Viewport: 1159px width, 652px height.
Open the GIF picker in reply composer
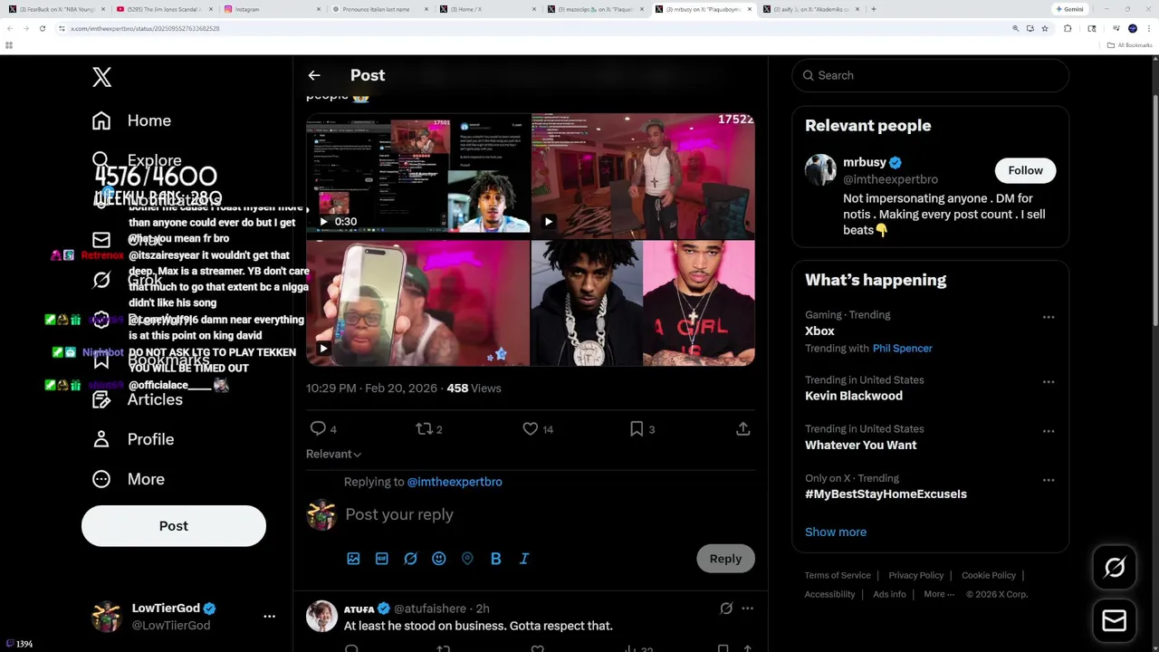pos(382,559)
